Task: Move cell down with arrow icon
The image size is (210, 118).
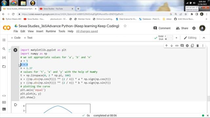Action: point(172,46)
